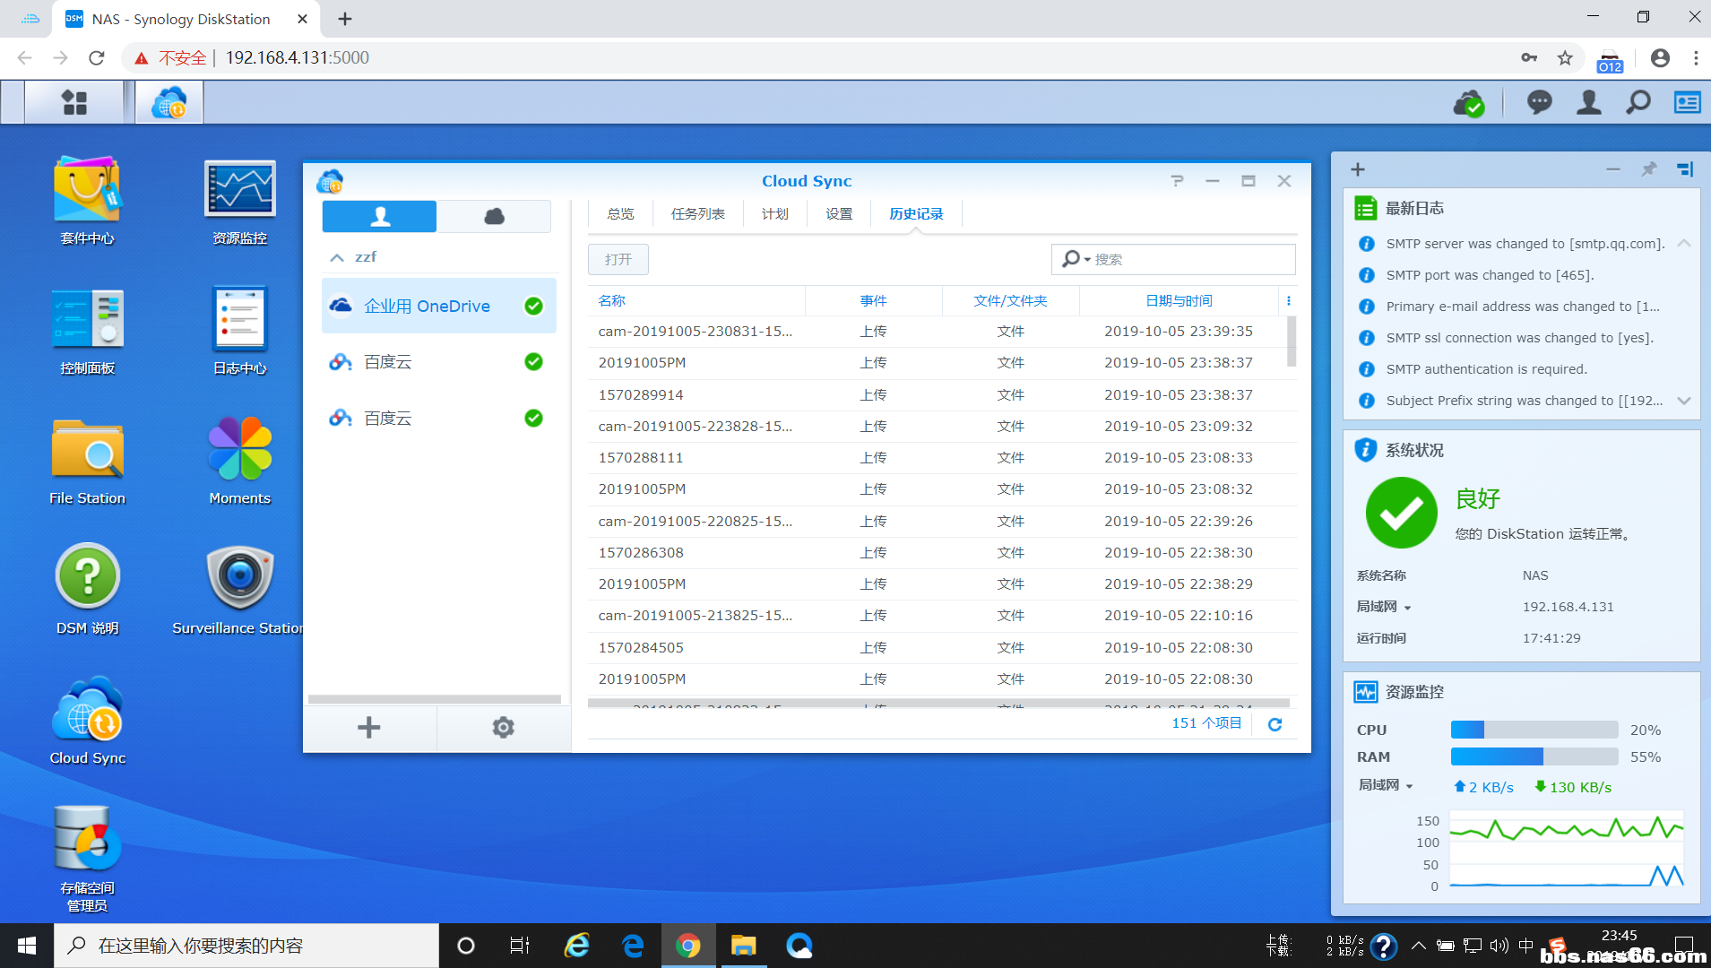Viewport: 1711px width, 968px height.
Task: Click the 打开 button
Action: click(x=618, y=260)
